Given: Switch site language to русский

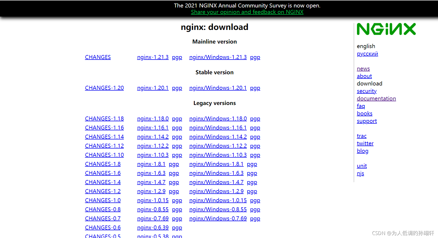Looking at the screenshot, I should [367, 54].
